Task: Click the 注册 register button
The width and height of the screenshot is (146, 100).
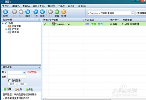Action: [x=22, y=84]
